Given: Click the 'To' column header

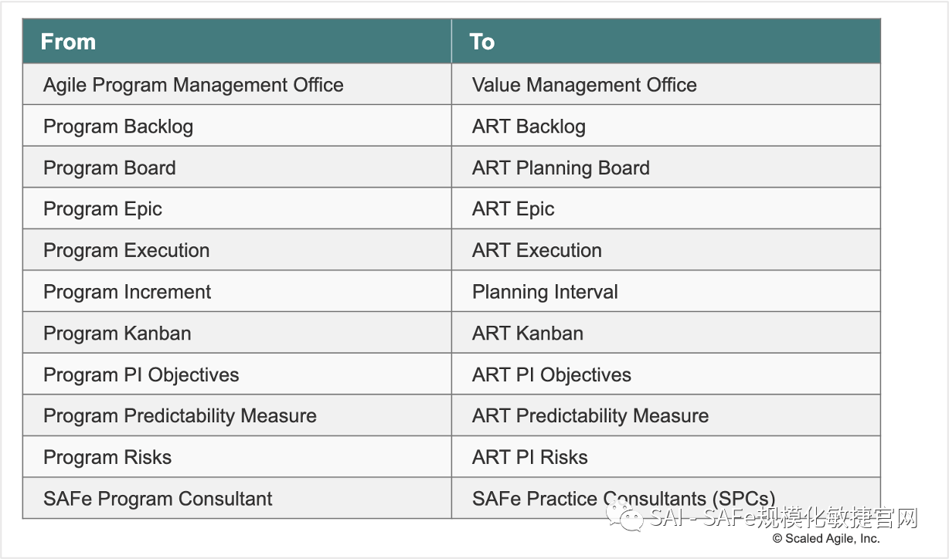Looking at the screenshot, I should [482, 42].
